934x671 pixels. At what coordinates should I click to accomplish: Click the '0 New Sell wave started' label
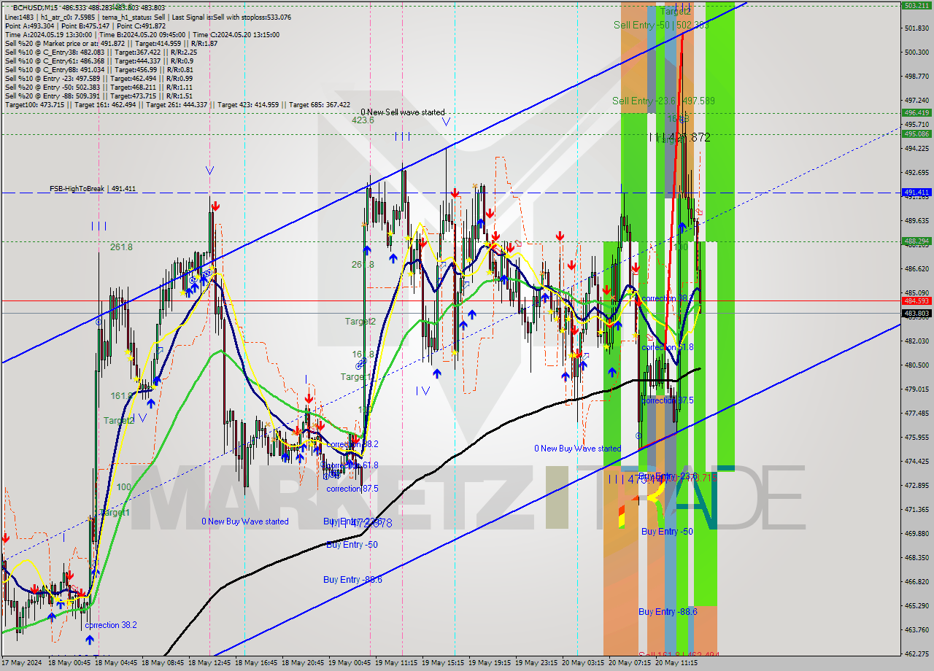tap(402, 112)
